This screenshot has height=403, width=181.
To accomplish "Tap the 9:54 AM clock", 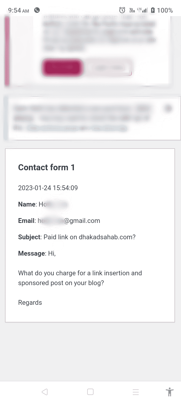I will tap(19, 10).
